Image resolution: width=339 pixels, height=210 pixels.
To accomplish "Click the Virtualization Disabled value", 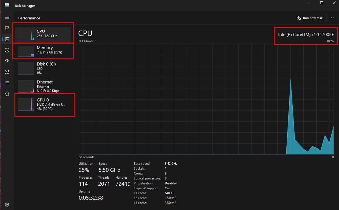I will click(x=171, y=183).
